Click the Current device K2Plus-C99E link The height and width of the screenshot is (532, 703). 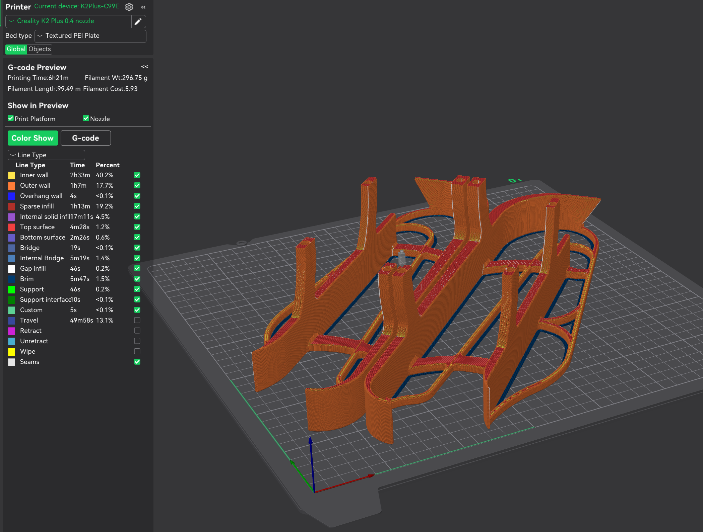click(x=76, y=6)
